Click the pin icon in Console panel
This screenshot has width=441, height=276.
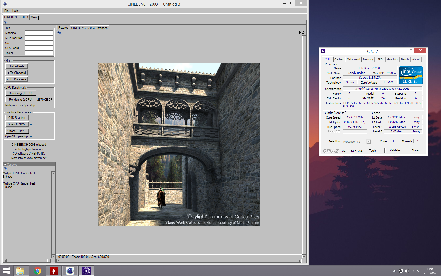click(6, 169)
